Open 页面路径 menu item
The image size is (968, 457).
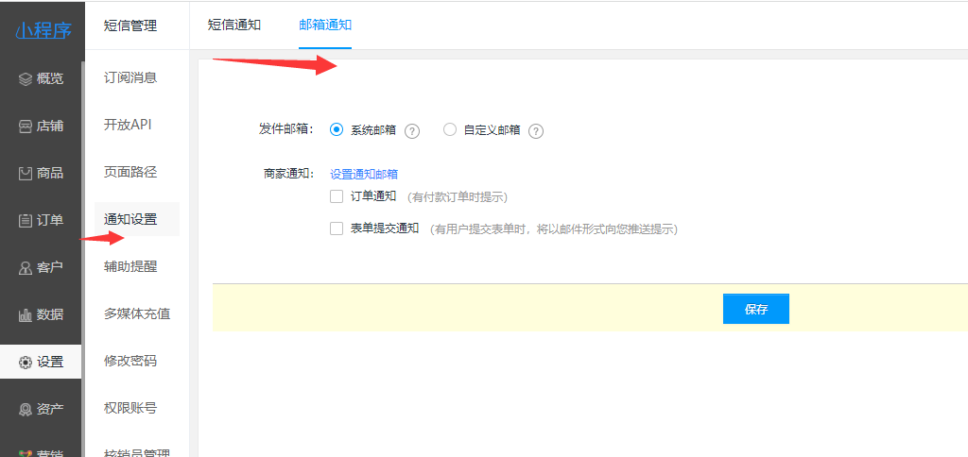click(130, 172)
